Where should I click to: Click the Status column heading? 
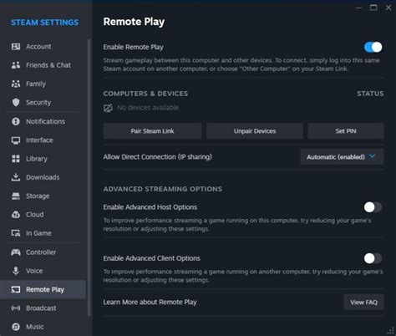[370, 94]
